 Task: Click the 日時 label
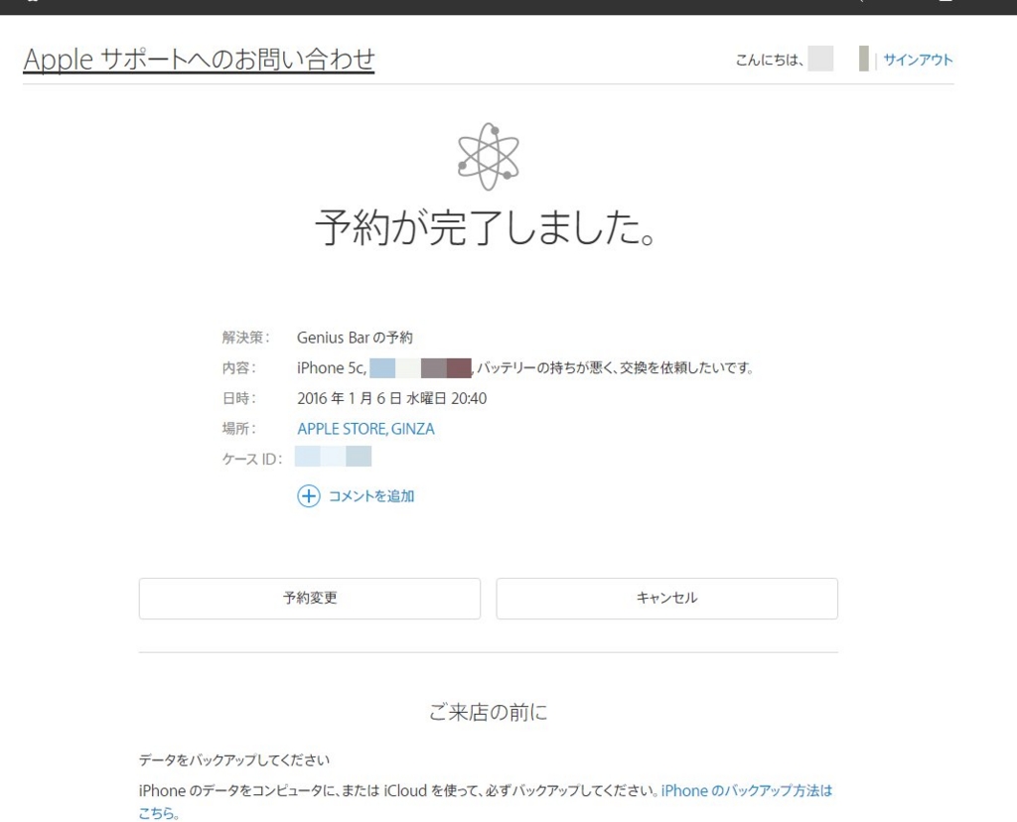239,398
